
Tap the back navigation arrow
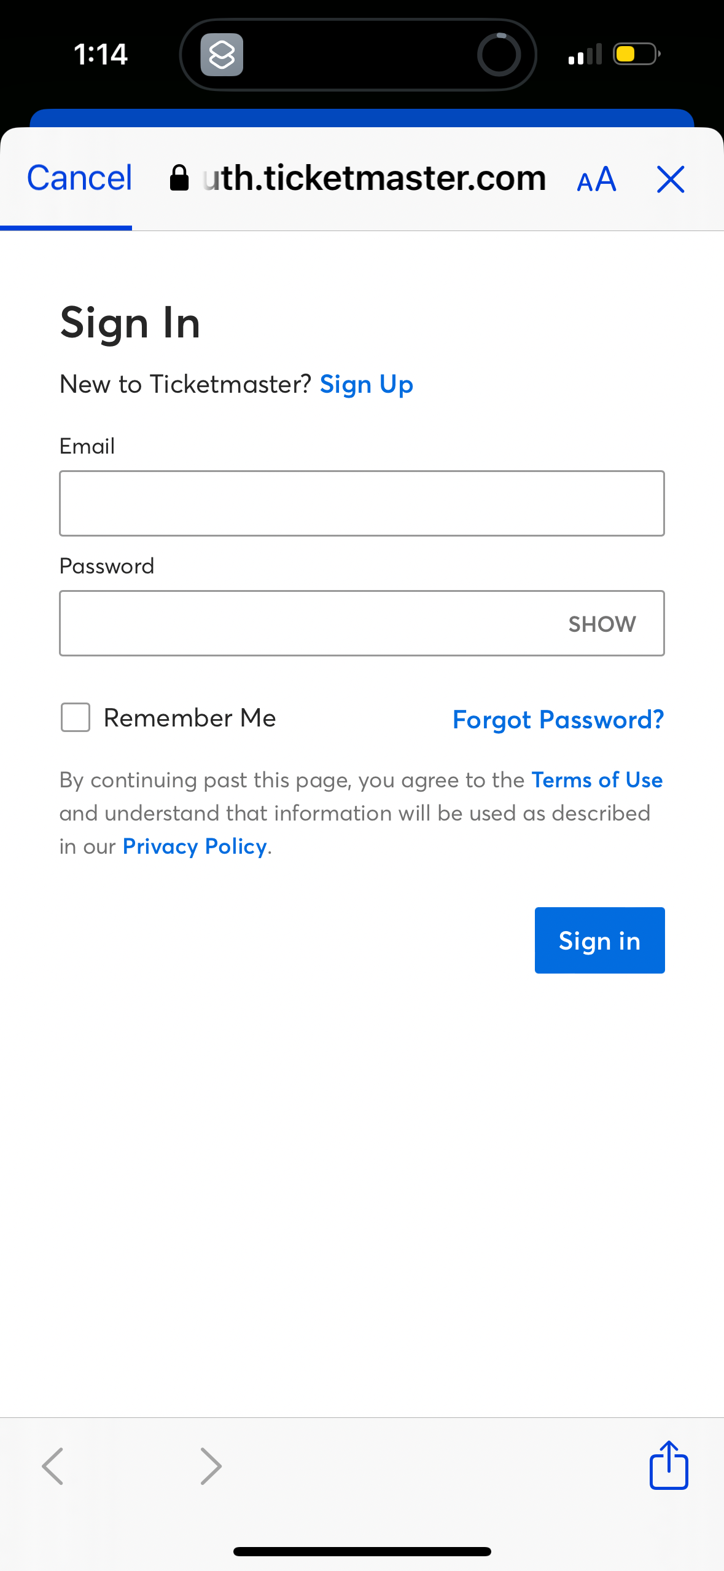tap(53, 1466)
